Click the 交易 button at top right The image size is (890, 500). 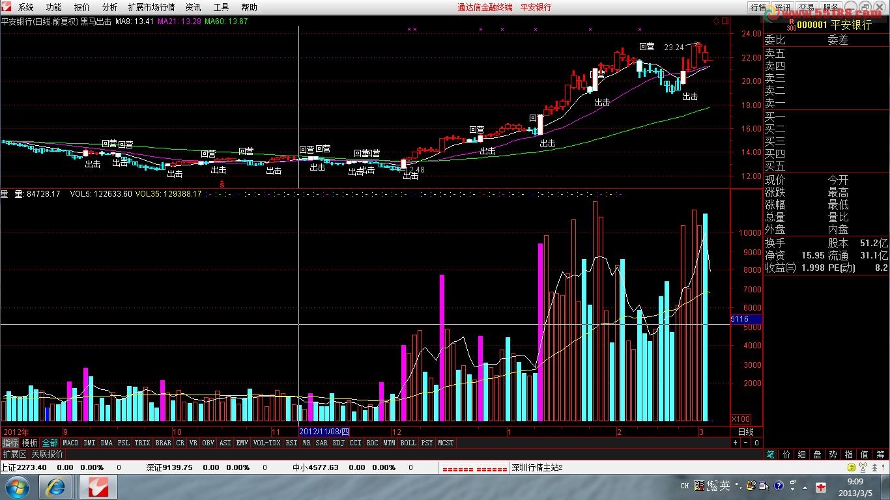(807, 7)
